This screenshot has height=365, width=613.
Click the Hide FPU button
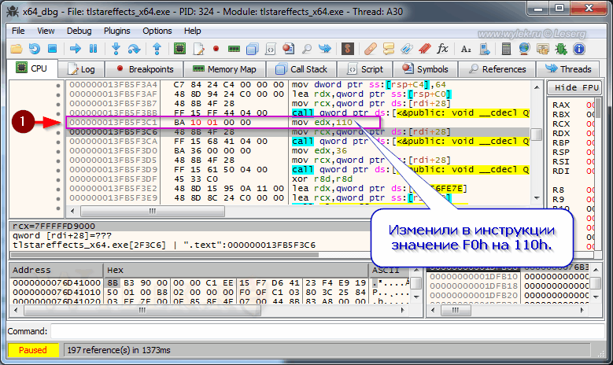[x=574, y=88]
